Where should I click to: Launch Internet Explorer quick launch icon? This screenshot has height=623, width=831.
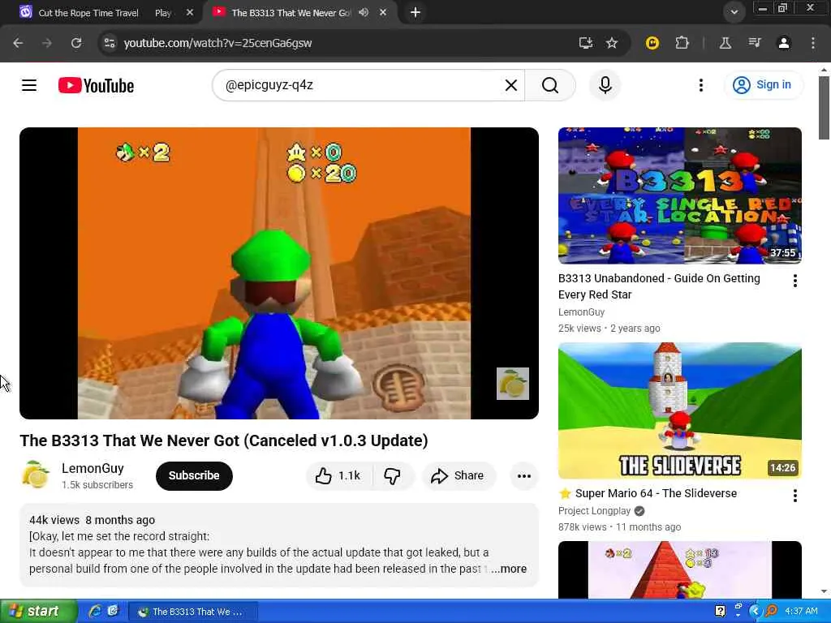click(96, 612)
